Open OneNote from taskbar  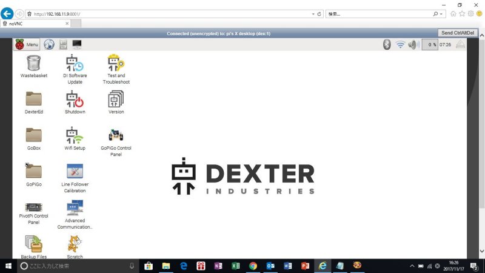point(218,266)
